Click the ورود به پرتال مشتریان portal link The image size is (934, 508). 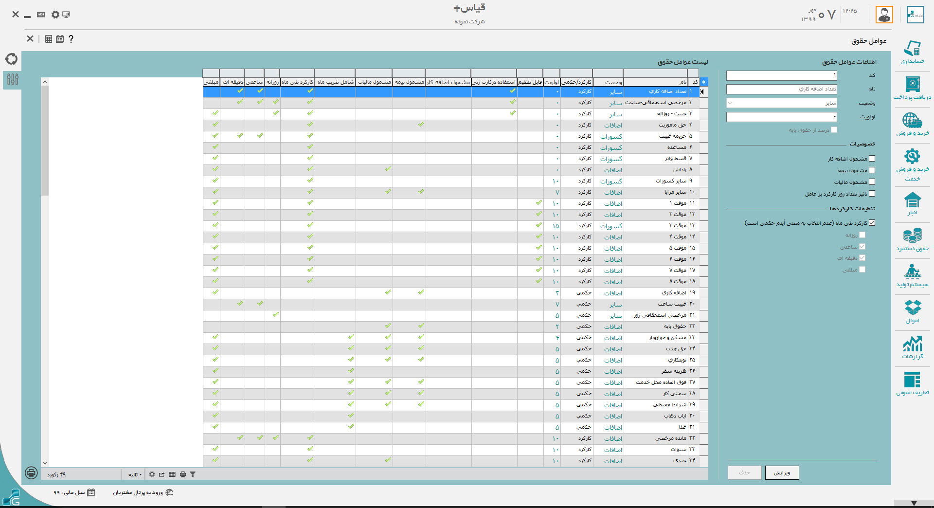point(143,492)
